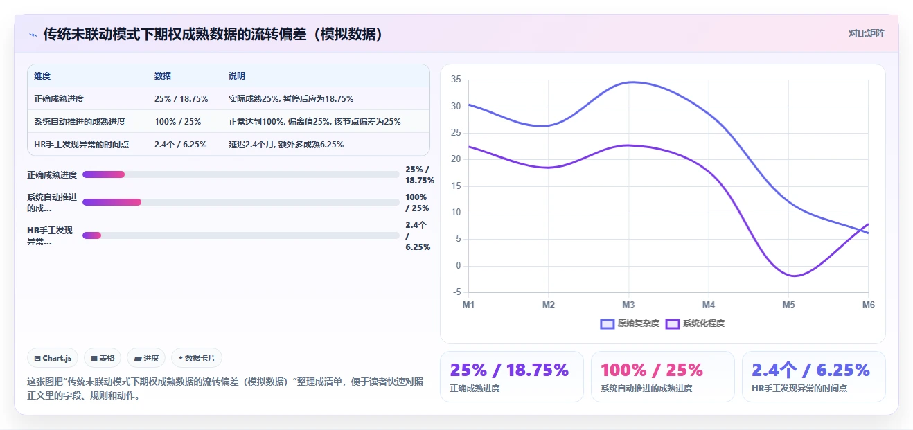Click the 对比矩阵 label in header
Image resolution: width=913 pixels, height=430 pixels.
[867, 33]
